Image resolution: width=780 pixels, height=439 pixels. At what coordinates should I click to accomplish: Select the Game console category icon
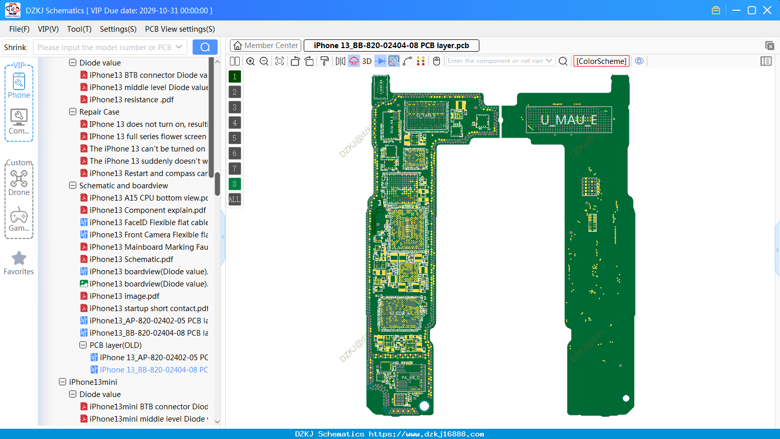click(19, 219)
